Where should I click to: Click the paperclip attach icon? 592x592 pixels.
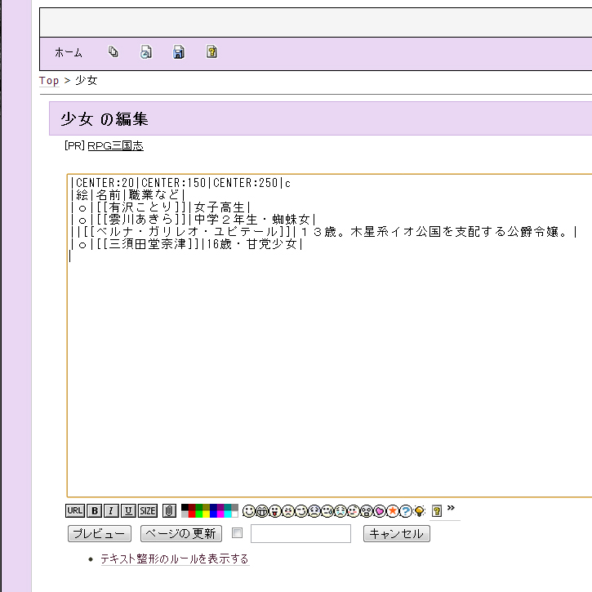[x=169, y=511]
